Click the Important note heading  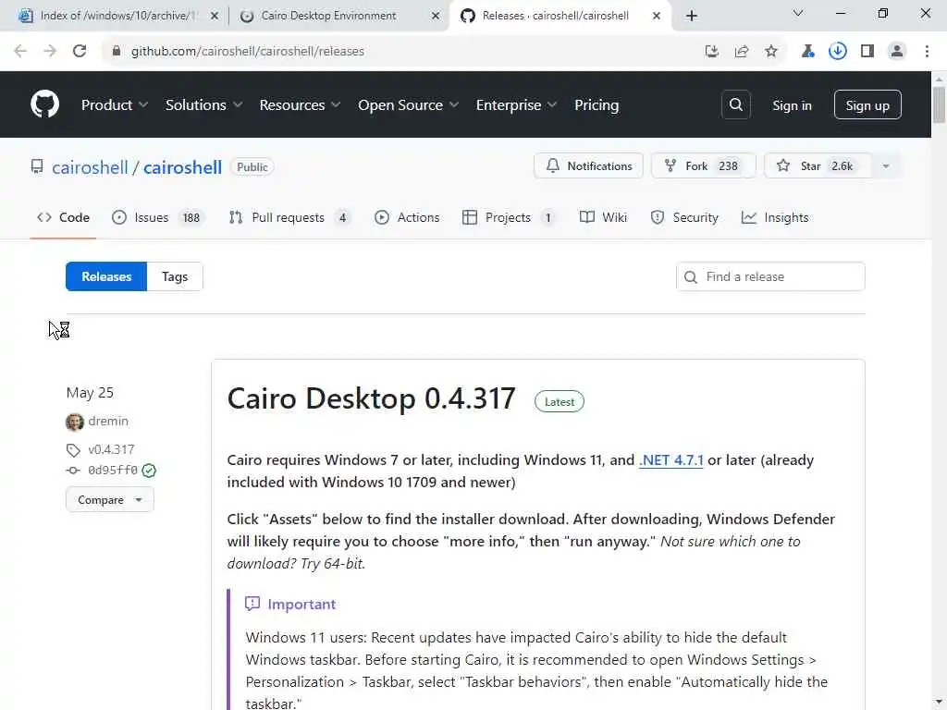point(301,605)
